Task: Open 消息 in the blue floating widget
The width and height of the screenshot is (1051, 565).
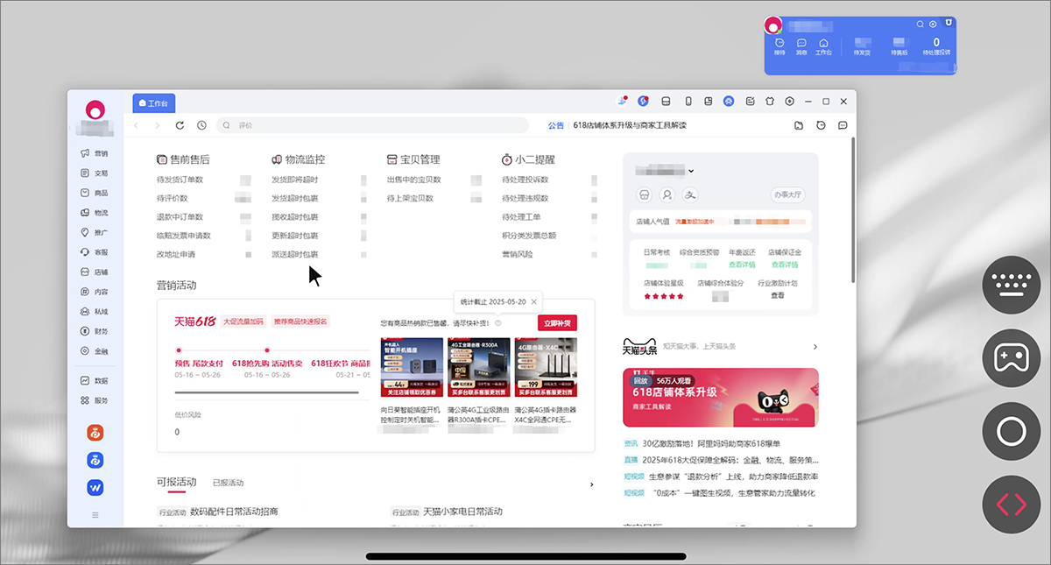Action: 801,46
